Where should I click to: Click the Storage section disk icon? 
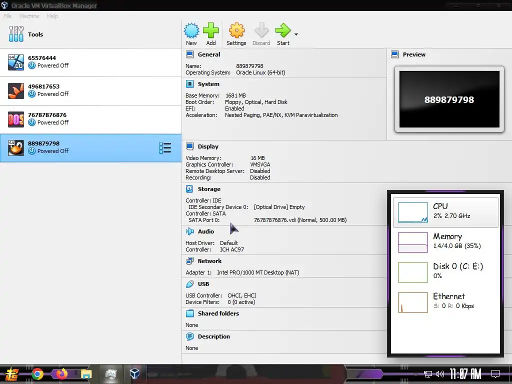[x=189, y=188]
